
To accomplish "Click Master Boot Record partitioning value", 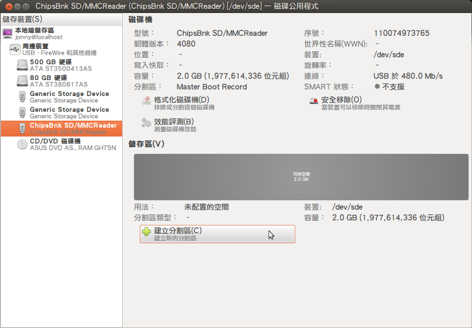I will tap(212, 87).
